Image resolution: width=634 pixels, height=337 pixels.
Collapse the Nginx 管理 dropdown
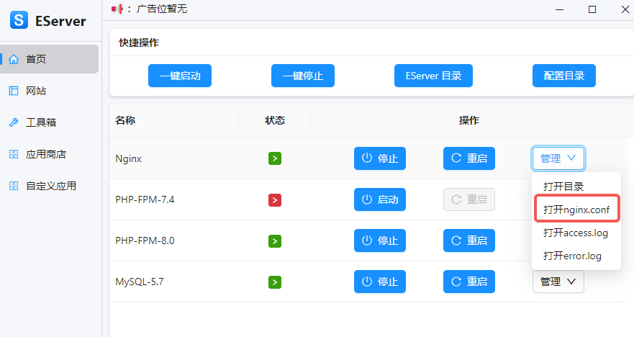pos(558,158)
